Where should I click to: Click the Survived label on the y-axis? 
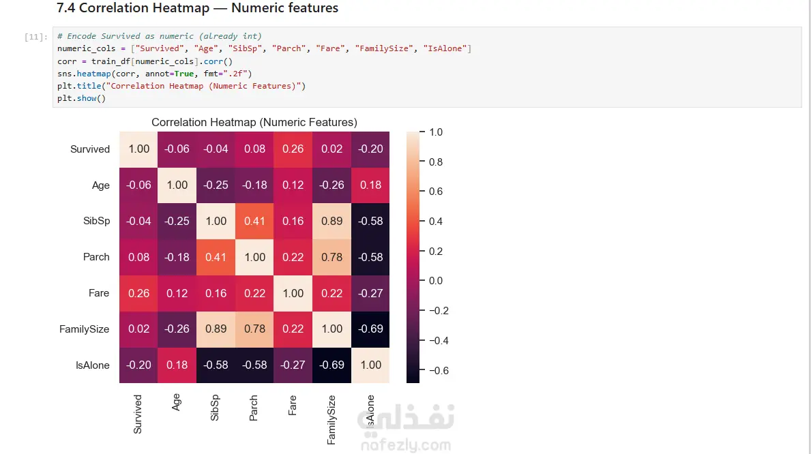click(x=90, y=149)
